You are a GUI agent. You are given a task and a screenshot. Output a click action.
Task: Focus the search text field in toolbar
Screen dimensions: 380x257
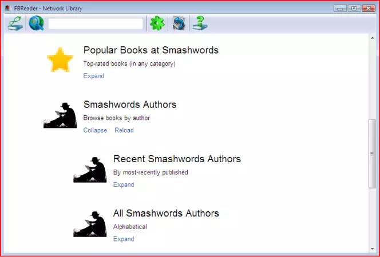(x=96, y=23)
